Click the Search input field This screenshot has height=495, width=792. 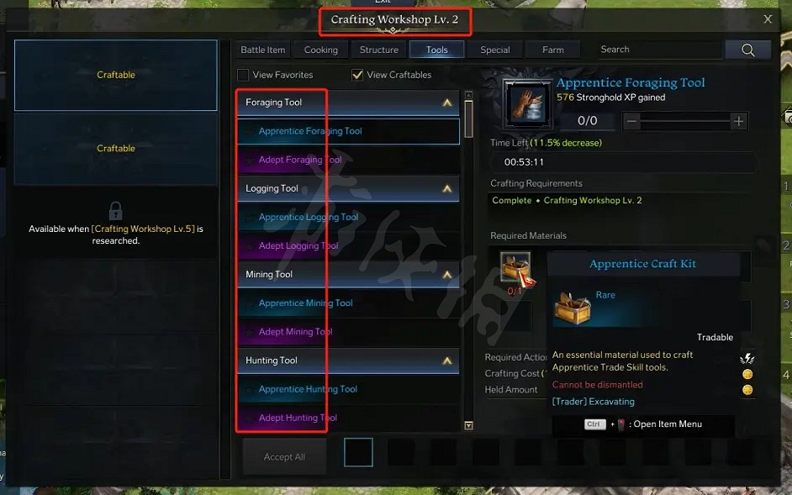click(x=657, y=50)
